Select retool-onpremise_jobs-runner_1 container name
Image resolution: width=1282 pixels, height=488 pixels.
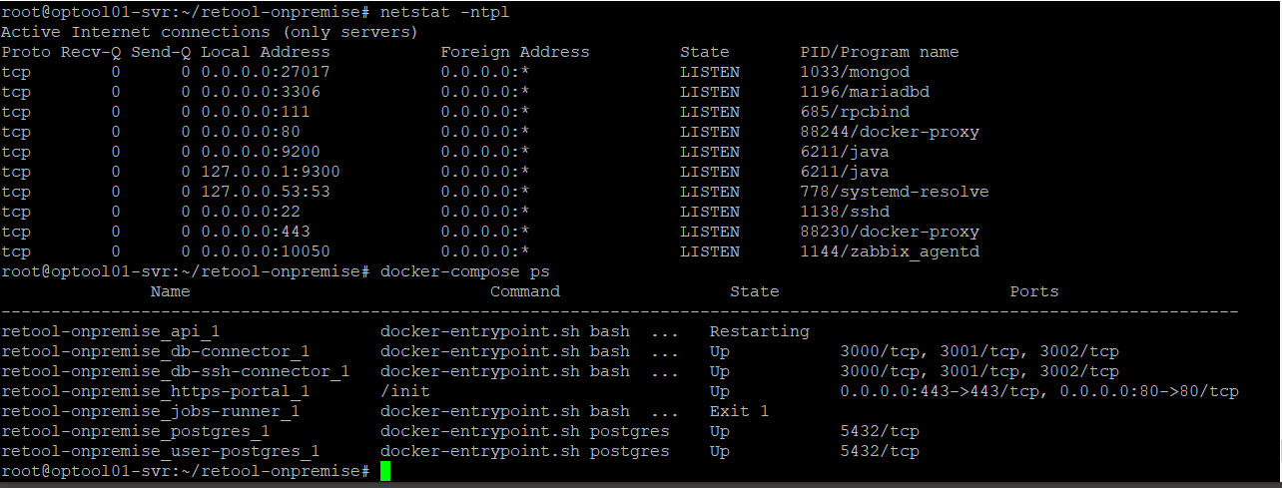[x=151, y=411]
